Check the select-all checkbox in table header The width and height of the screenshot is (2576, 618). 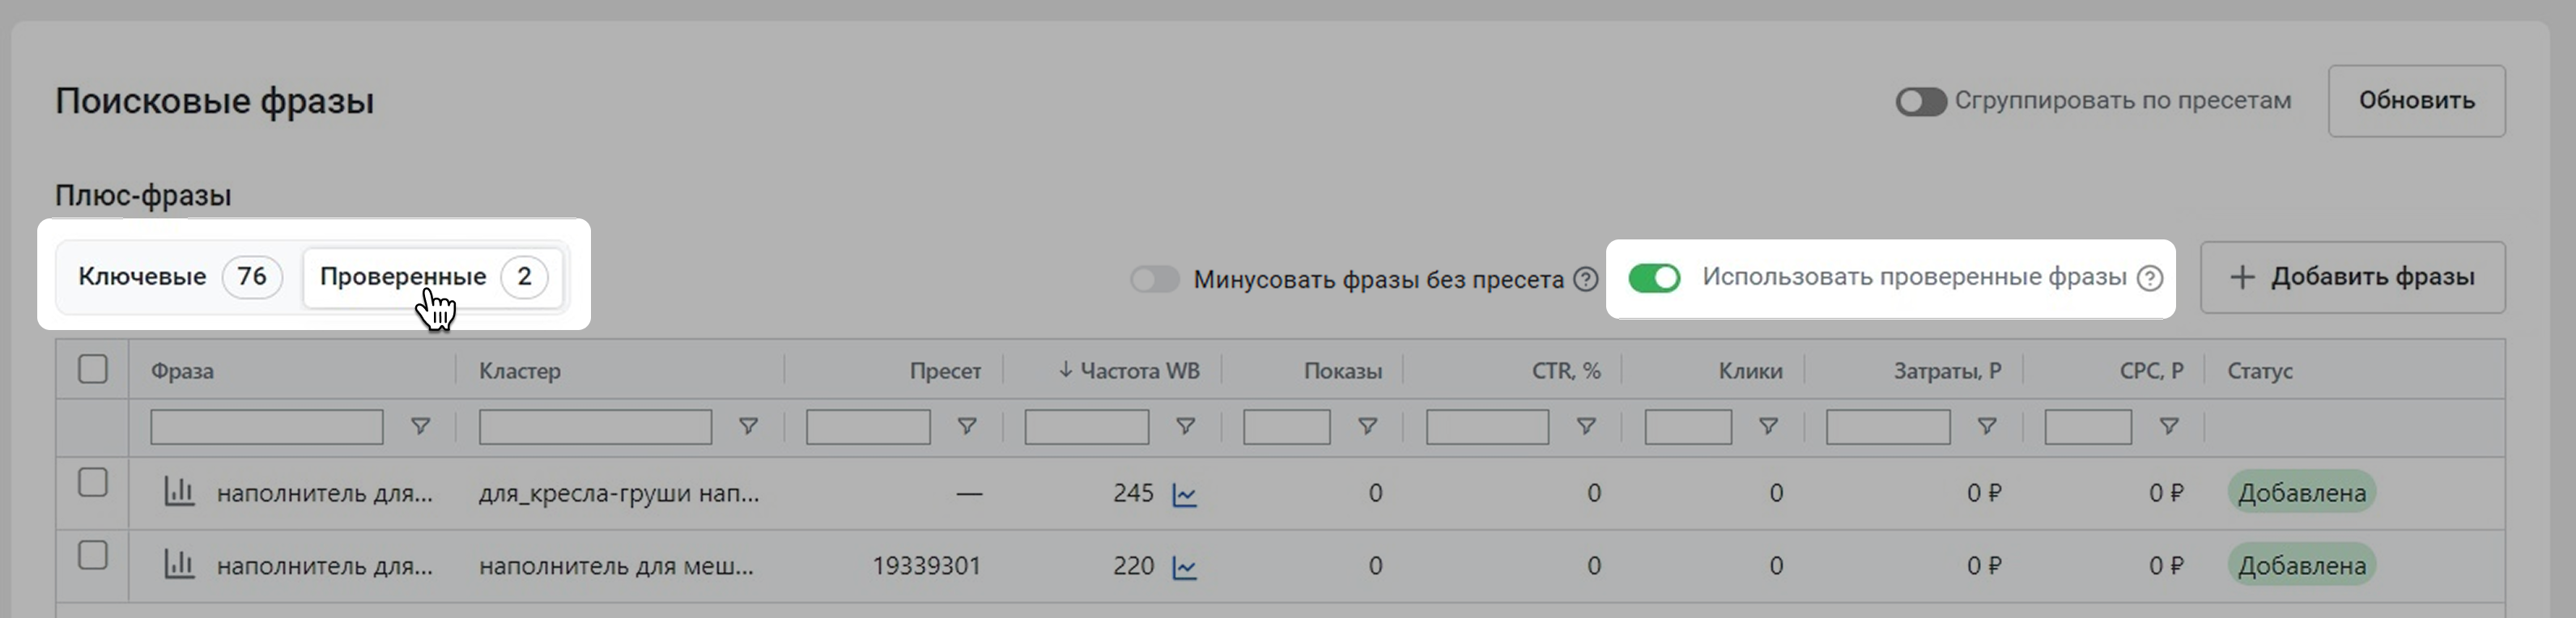(93, 369)
